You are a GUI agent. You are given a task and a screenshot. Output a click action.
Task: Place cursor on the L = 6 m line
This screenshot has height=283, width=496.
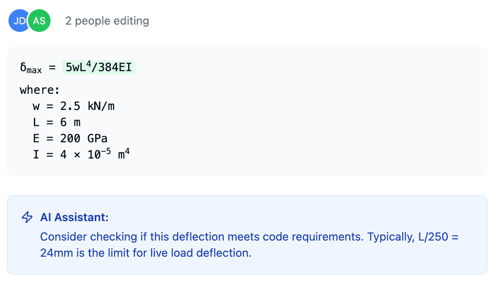pos(57,122)
